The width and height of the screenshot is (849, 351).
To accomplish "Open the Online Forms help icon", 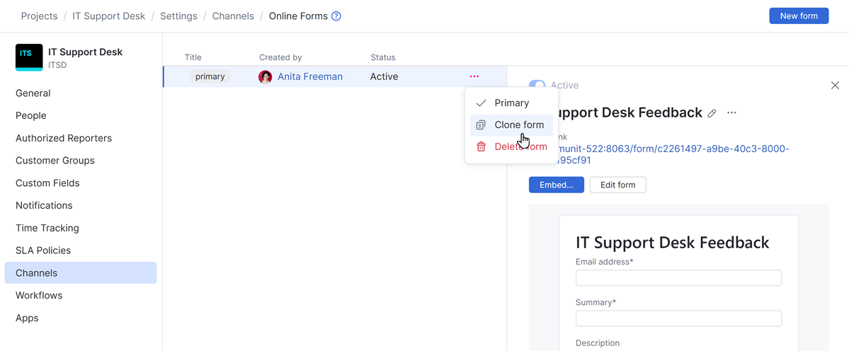I will point(336,16).
